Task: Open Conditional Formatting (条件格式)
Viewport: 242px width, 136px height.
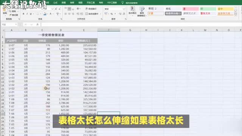Action: (133, 11)
